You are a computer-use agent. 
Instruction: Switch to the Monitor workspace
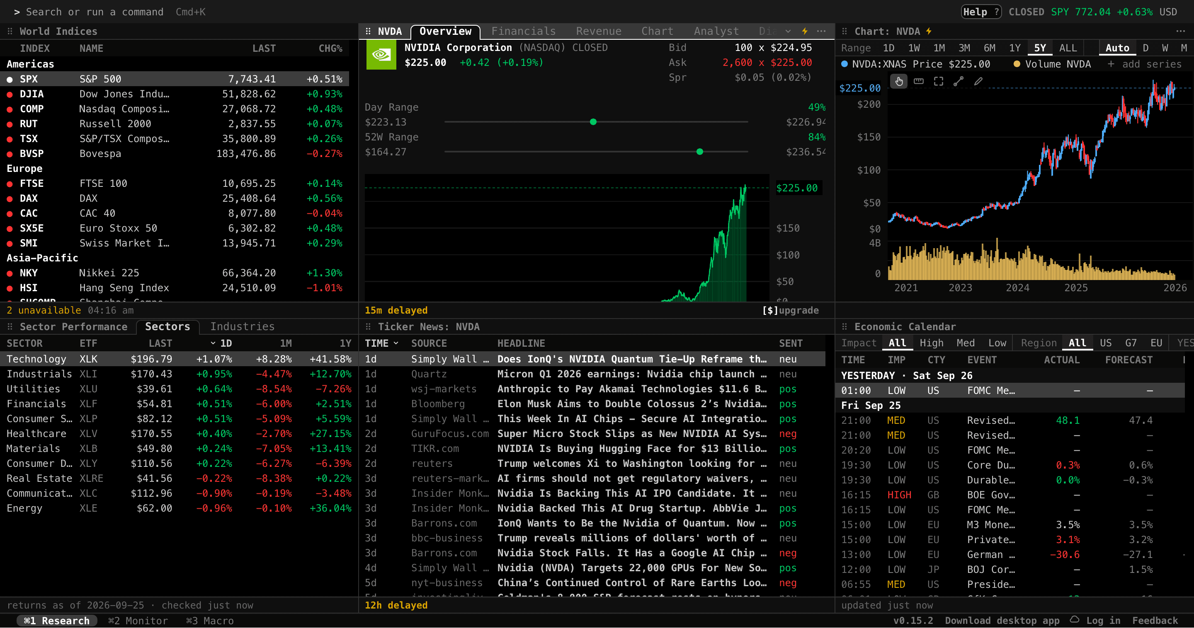[x=138, y=621]
